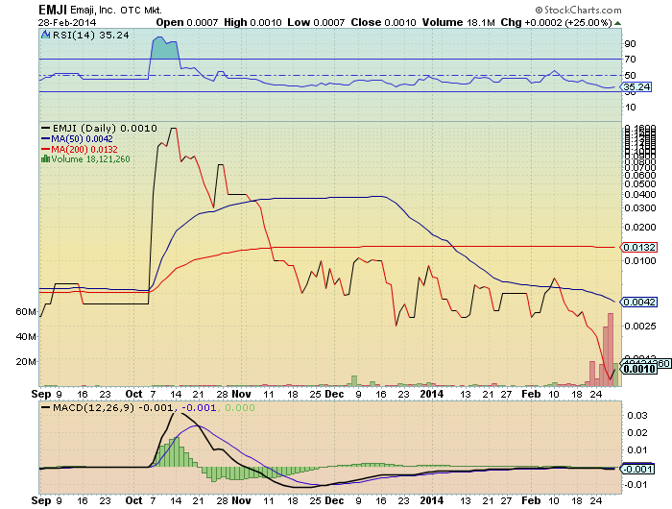Click the 0.0400 price axis label
The image size is (672, 509).
coord(640,195)
